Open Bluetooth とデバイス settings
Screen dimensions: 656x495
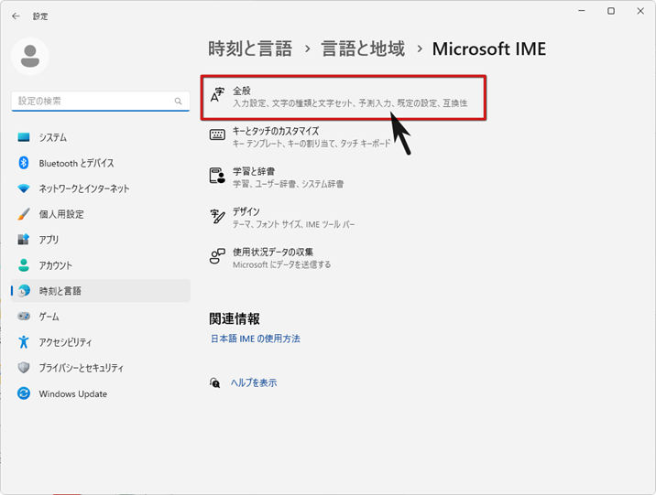[x=101, y=163]
